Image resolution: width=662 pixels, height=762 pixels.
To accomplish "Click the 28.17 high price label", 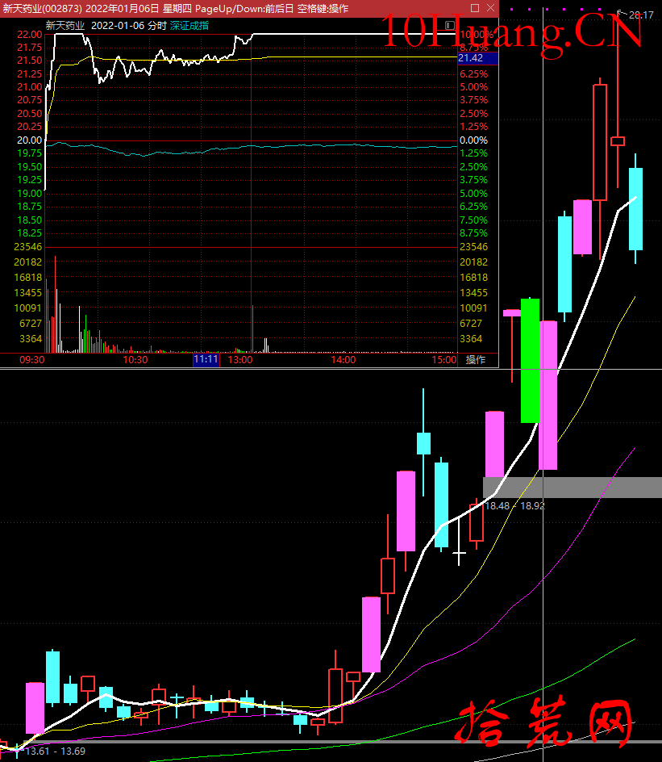I will (x=641, y=15).
